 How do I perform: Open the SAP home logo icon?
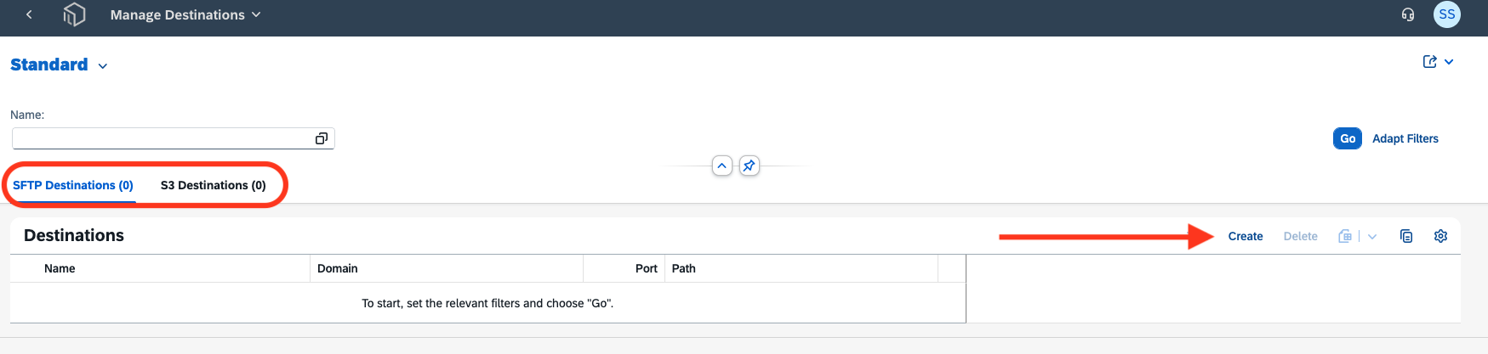point(75,14)
